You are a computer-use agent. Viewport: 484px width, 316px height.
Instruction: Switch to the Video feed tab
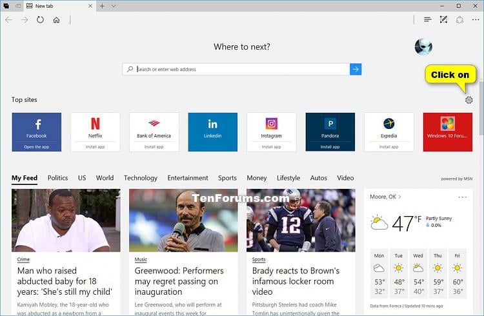click(x=345, y=178)
